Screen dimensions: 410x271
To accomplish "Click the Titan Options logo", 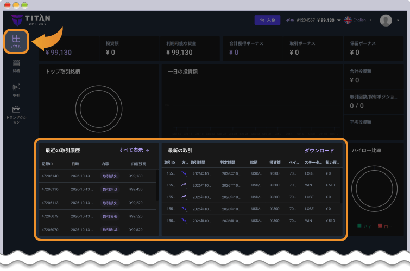I will click(30, 20).
